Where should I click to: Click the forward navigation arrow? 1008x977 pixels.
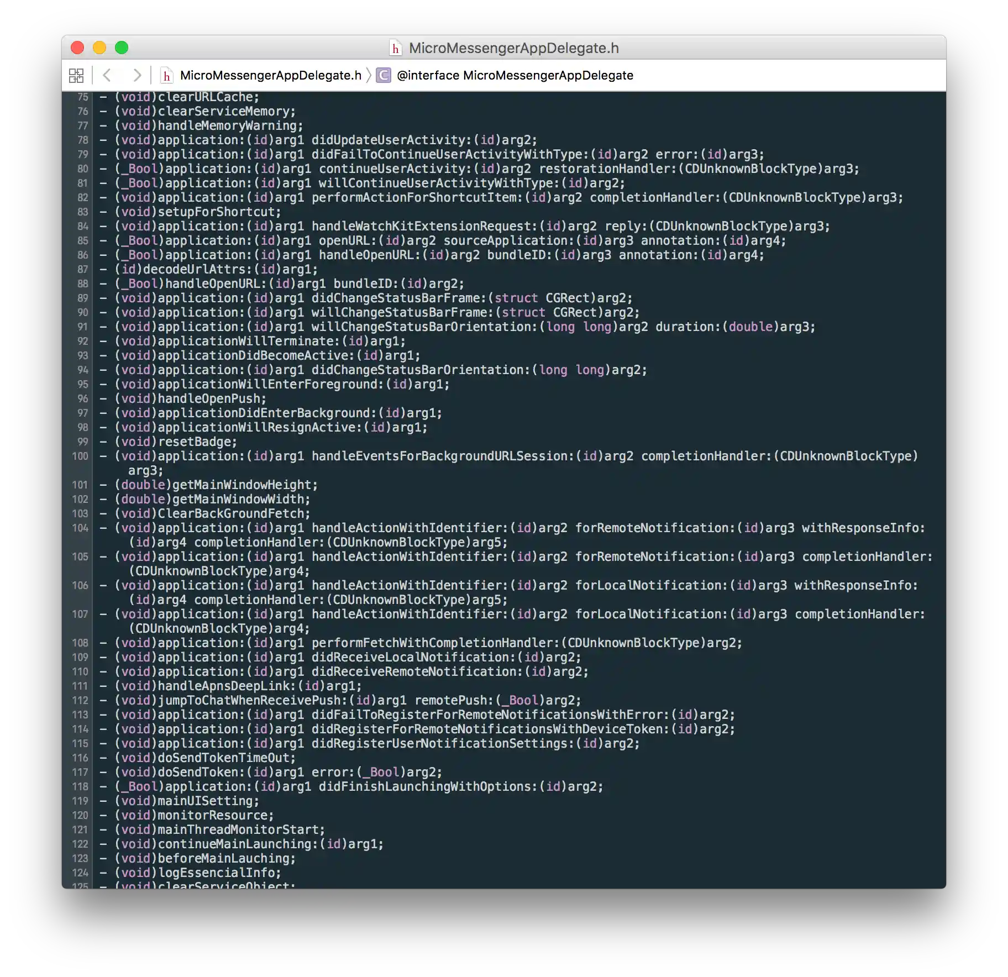(136, 75)
